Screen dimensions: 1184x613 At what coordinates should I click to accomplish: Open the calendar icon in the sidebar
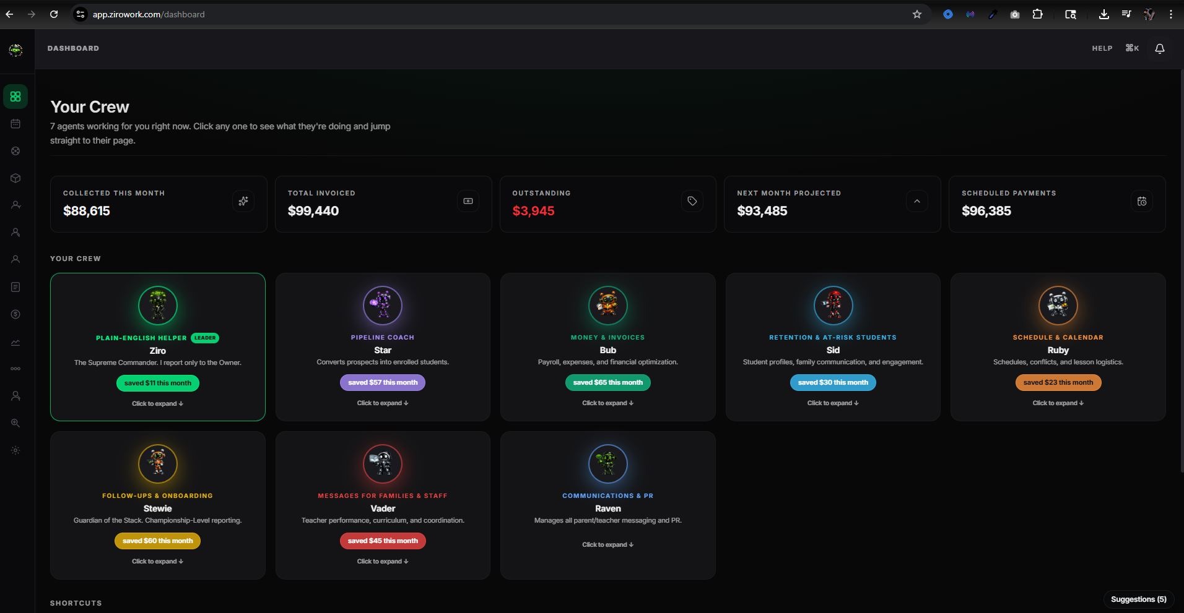coord(15,124)
